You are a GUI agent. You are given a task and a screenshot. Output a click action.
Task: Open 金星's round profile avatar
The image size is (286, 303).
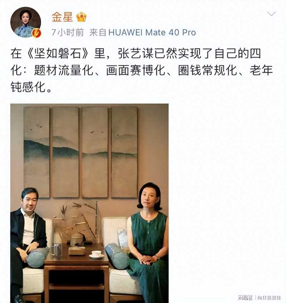coord(26,22)
